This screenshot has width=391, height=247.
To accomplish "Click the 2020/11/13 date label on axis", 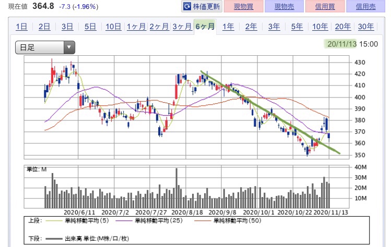I will coord(330,213).
